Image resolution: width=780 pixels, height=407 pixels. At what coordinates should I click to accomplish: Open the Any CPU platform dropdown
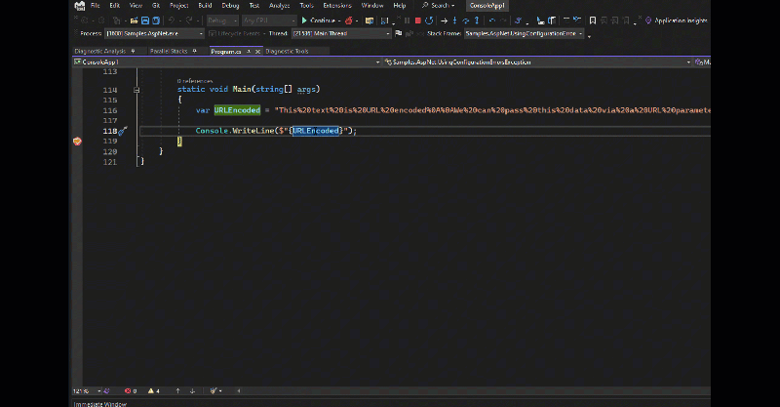pos(269,20)
